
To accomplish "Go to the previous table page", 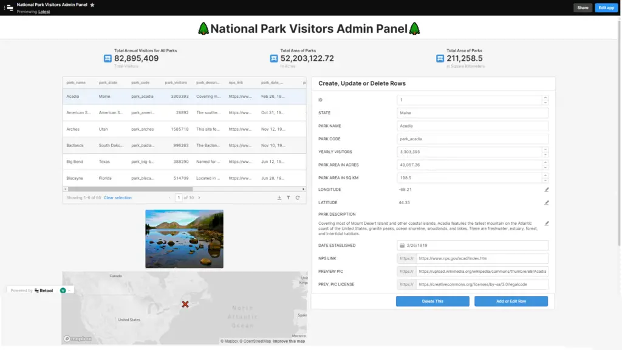I will (x=170, y=197).
